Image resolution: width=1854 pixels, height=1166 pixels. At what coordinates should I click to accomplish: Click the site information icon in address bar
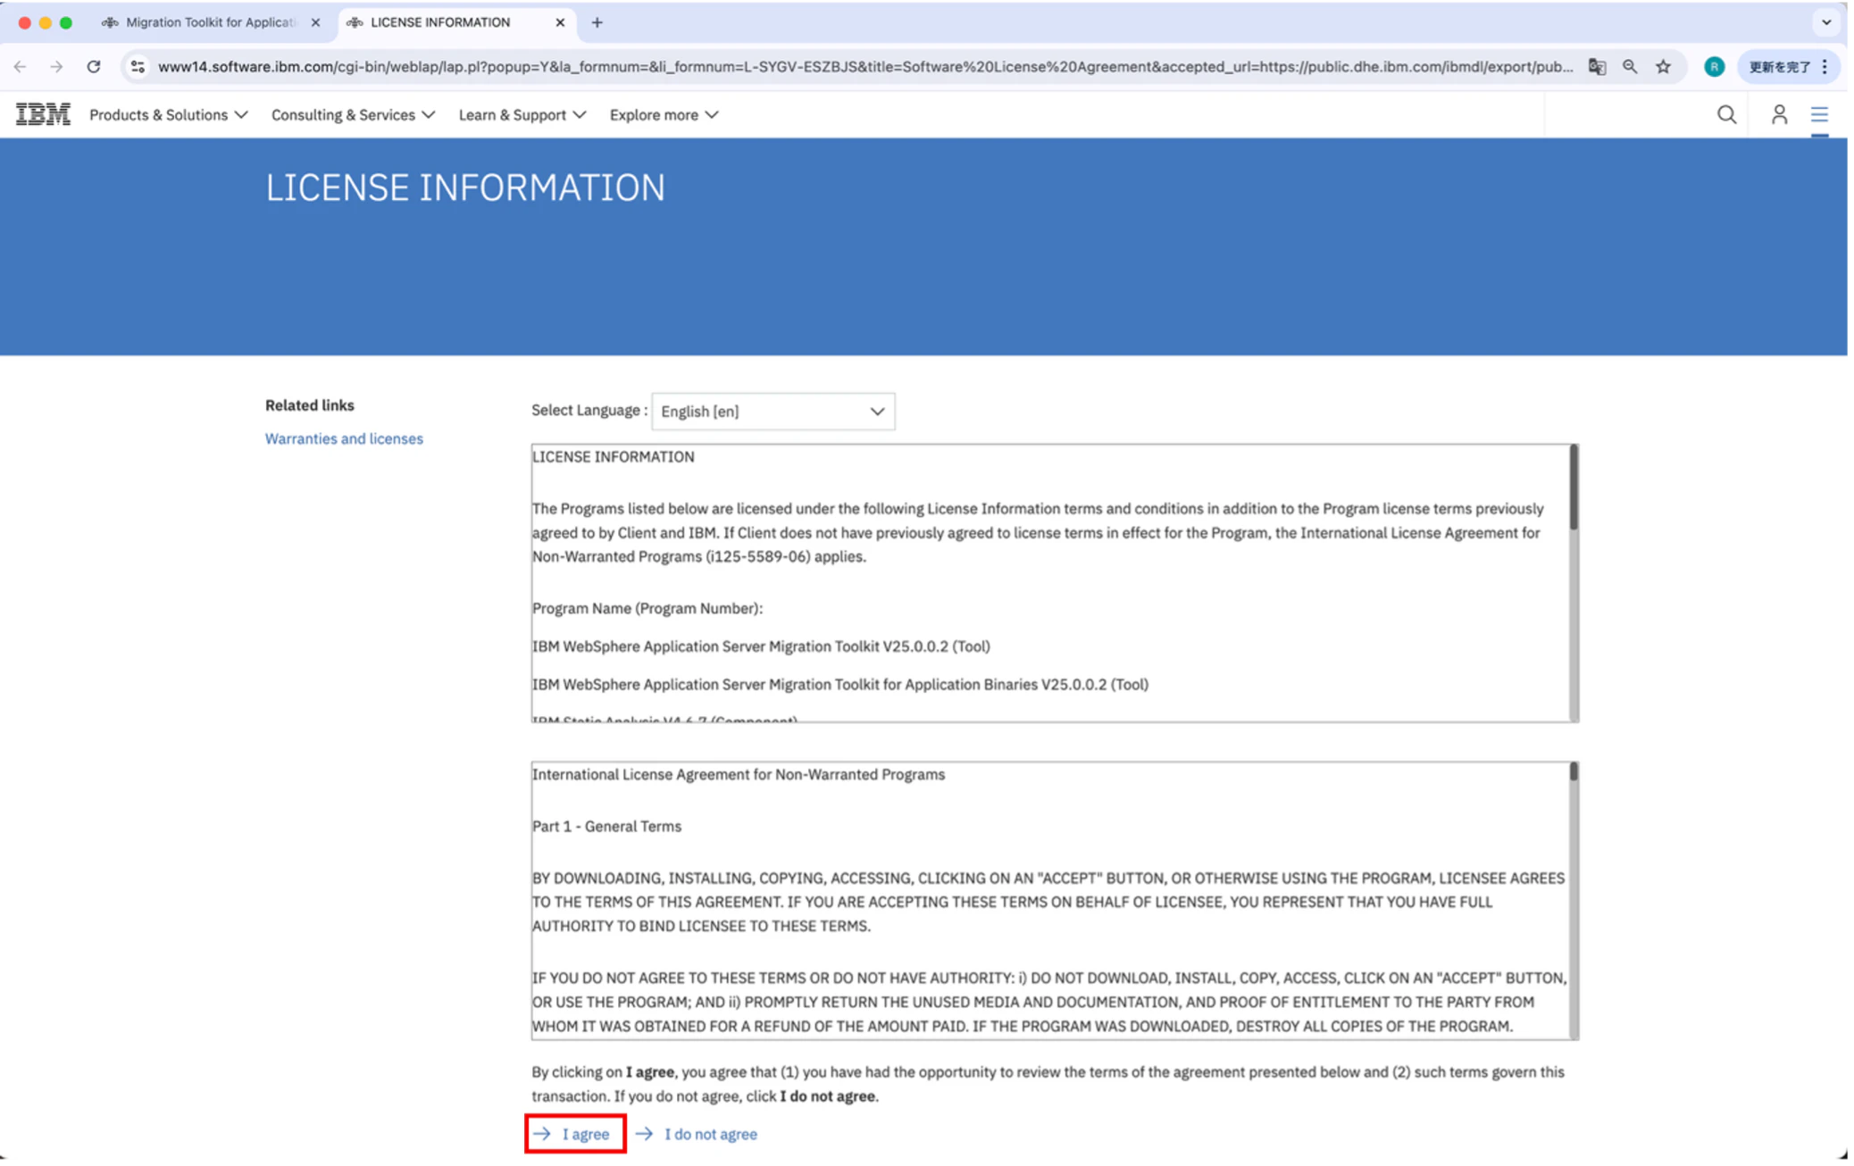click(x=138, y=66)
